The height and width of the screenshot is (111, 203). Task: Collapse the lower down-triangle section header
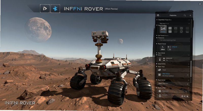(x=156, y=80)
